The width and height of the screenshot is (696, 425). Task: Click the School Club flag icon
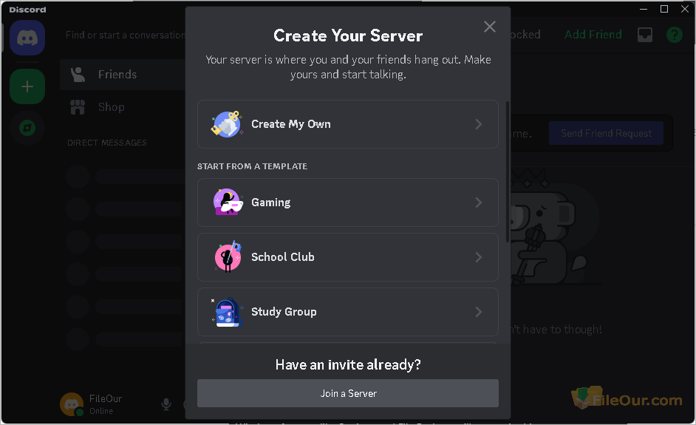tap(228, 256)
